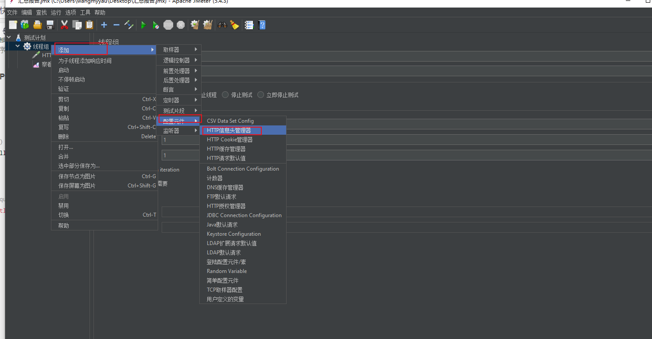
Task: Click the Shutdown round X icon
Action: pyautogui.click(x=181, y=25)
